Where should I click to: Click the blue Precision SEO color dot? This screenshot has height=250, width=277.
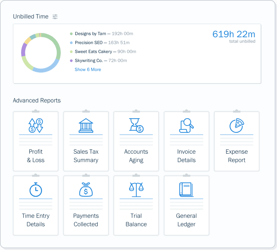click(x=71, y=43)
